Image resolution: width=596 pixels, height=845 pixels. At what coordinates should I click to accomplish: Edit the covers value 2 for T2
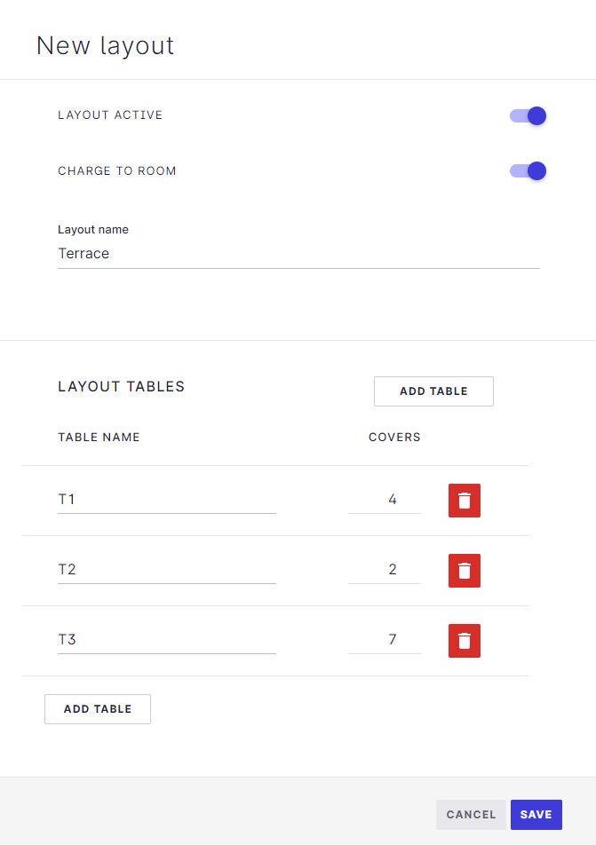[385, 569]
